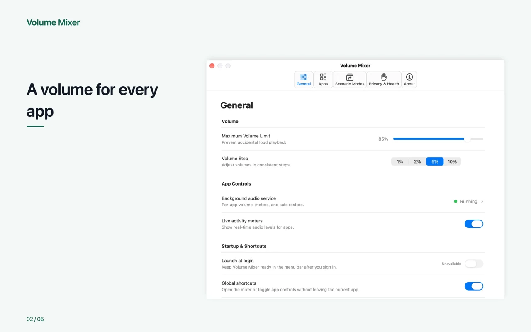Open the General tab sliders icon

pyautogui.click(x=304, y=77)
